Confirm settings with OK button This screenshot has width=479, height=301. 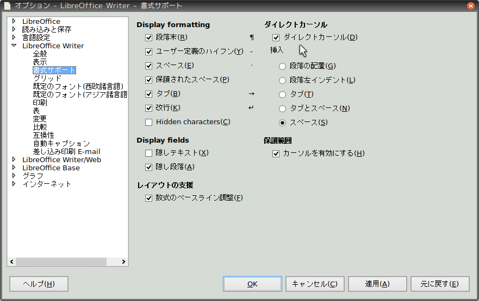click(x=252, y=284)
